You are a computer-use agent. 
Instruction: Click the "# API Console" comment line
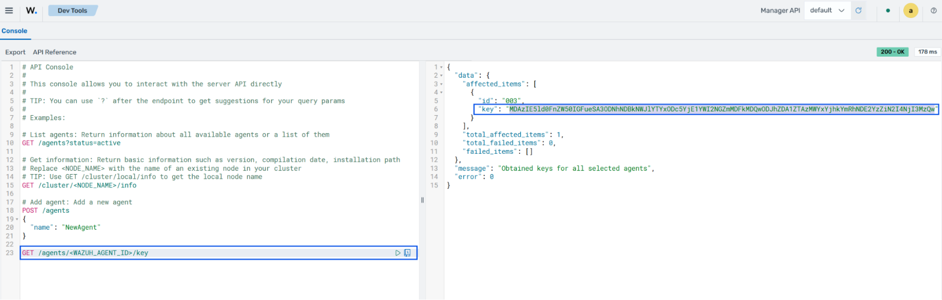[x=48, y=67]
